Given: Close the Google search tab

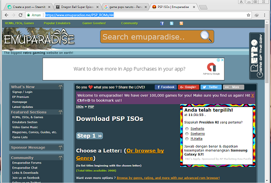Looking at the screenshot, I should click(145, 7).
